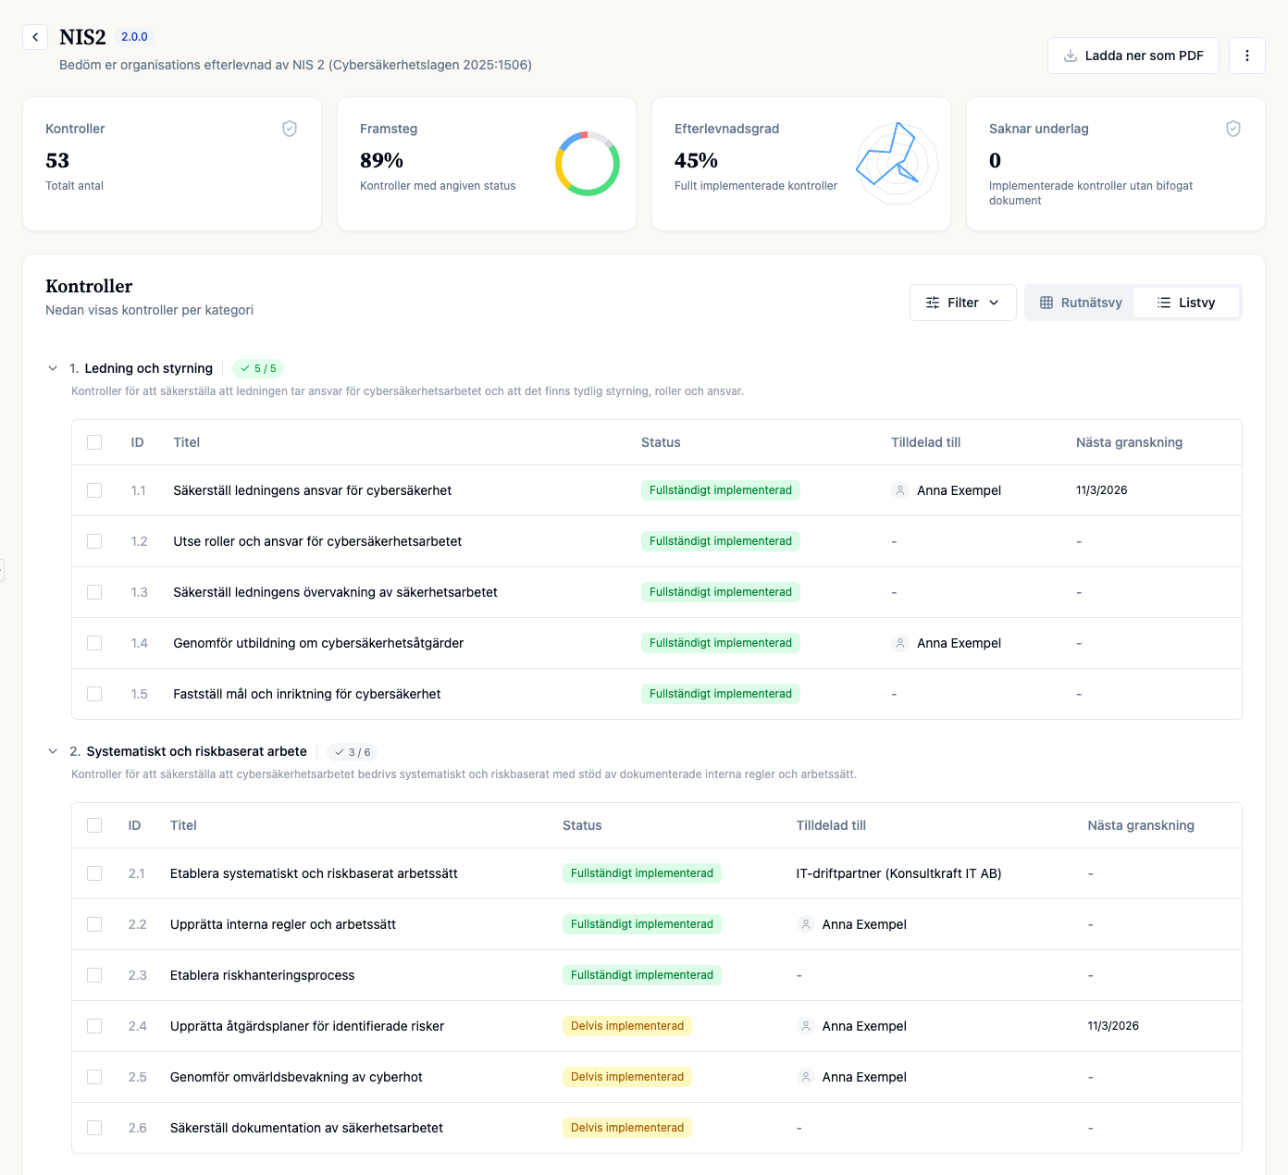Click the user avatar icon in row 1.1
This screenshot has height=1175, width=1288.
tap(900, 490)
